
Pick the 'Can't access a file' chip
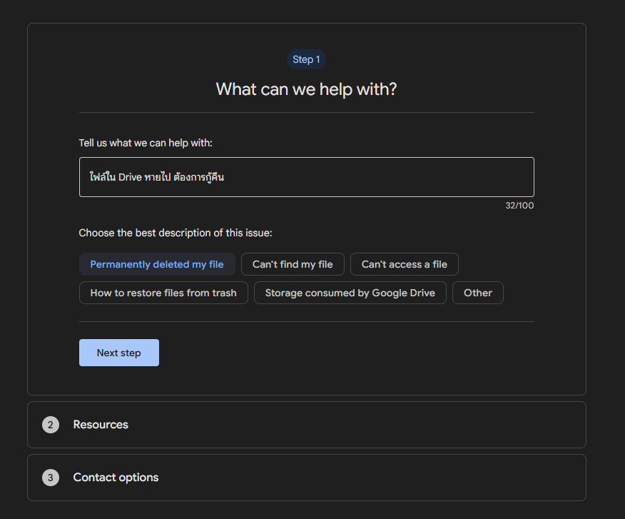point(404,264)
